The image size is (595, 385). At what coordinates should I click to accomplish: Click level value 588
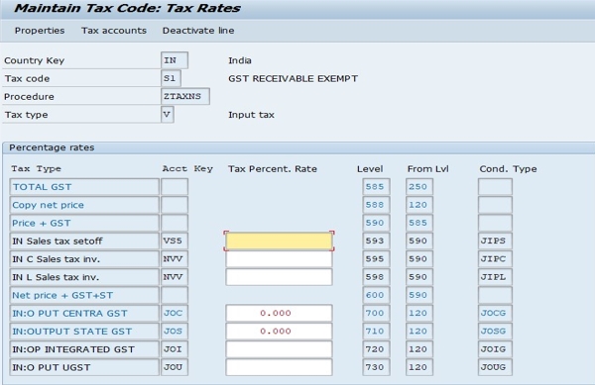tap(376, 205)
